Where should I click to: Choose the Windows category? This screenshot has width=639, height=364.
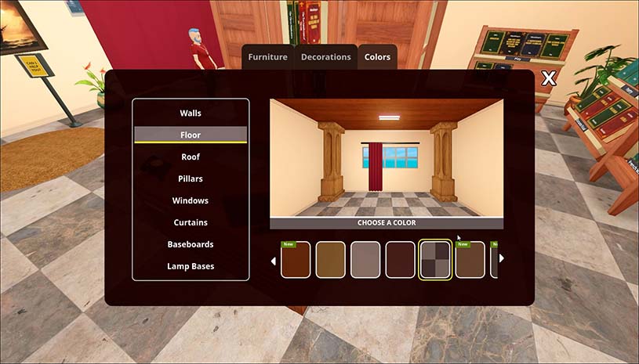pos(191,200)
